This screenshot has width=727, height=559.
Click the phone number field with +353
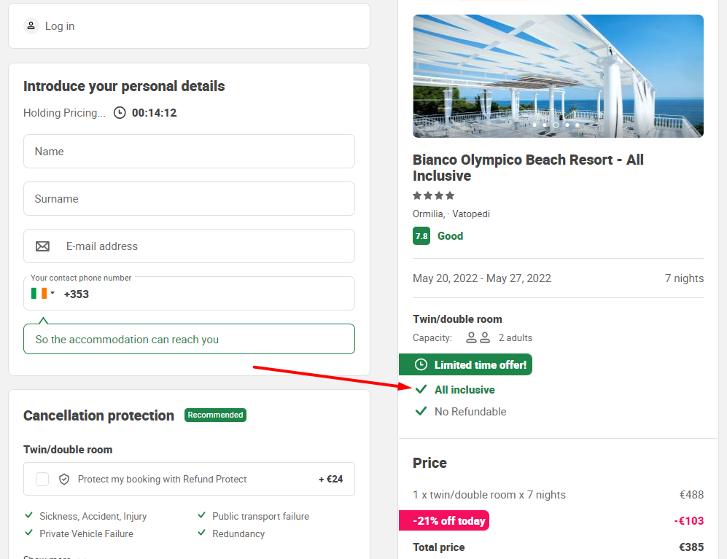189,294
